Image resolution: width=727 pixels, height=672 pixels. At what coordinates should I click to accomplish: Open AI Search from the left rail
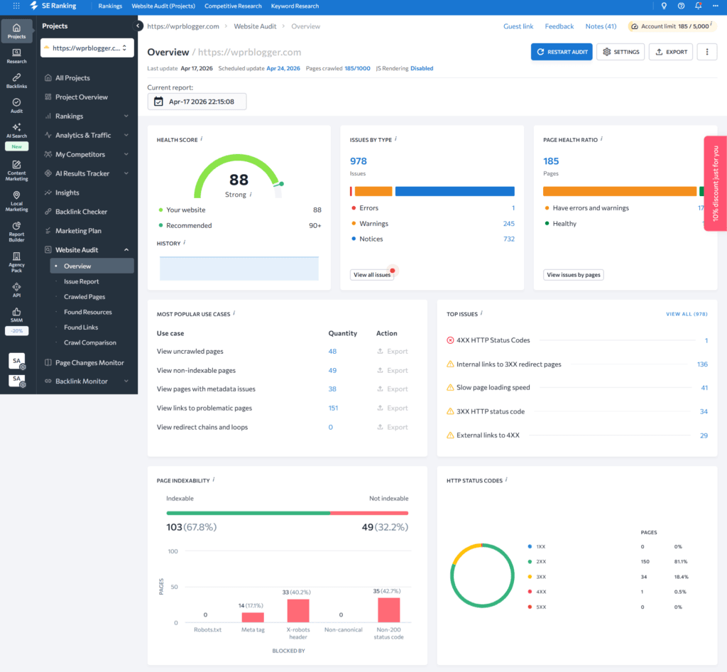point(16,130)
